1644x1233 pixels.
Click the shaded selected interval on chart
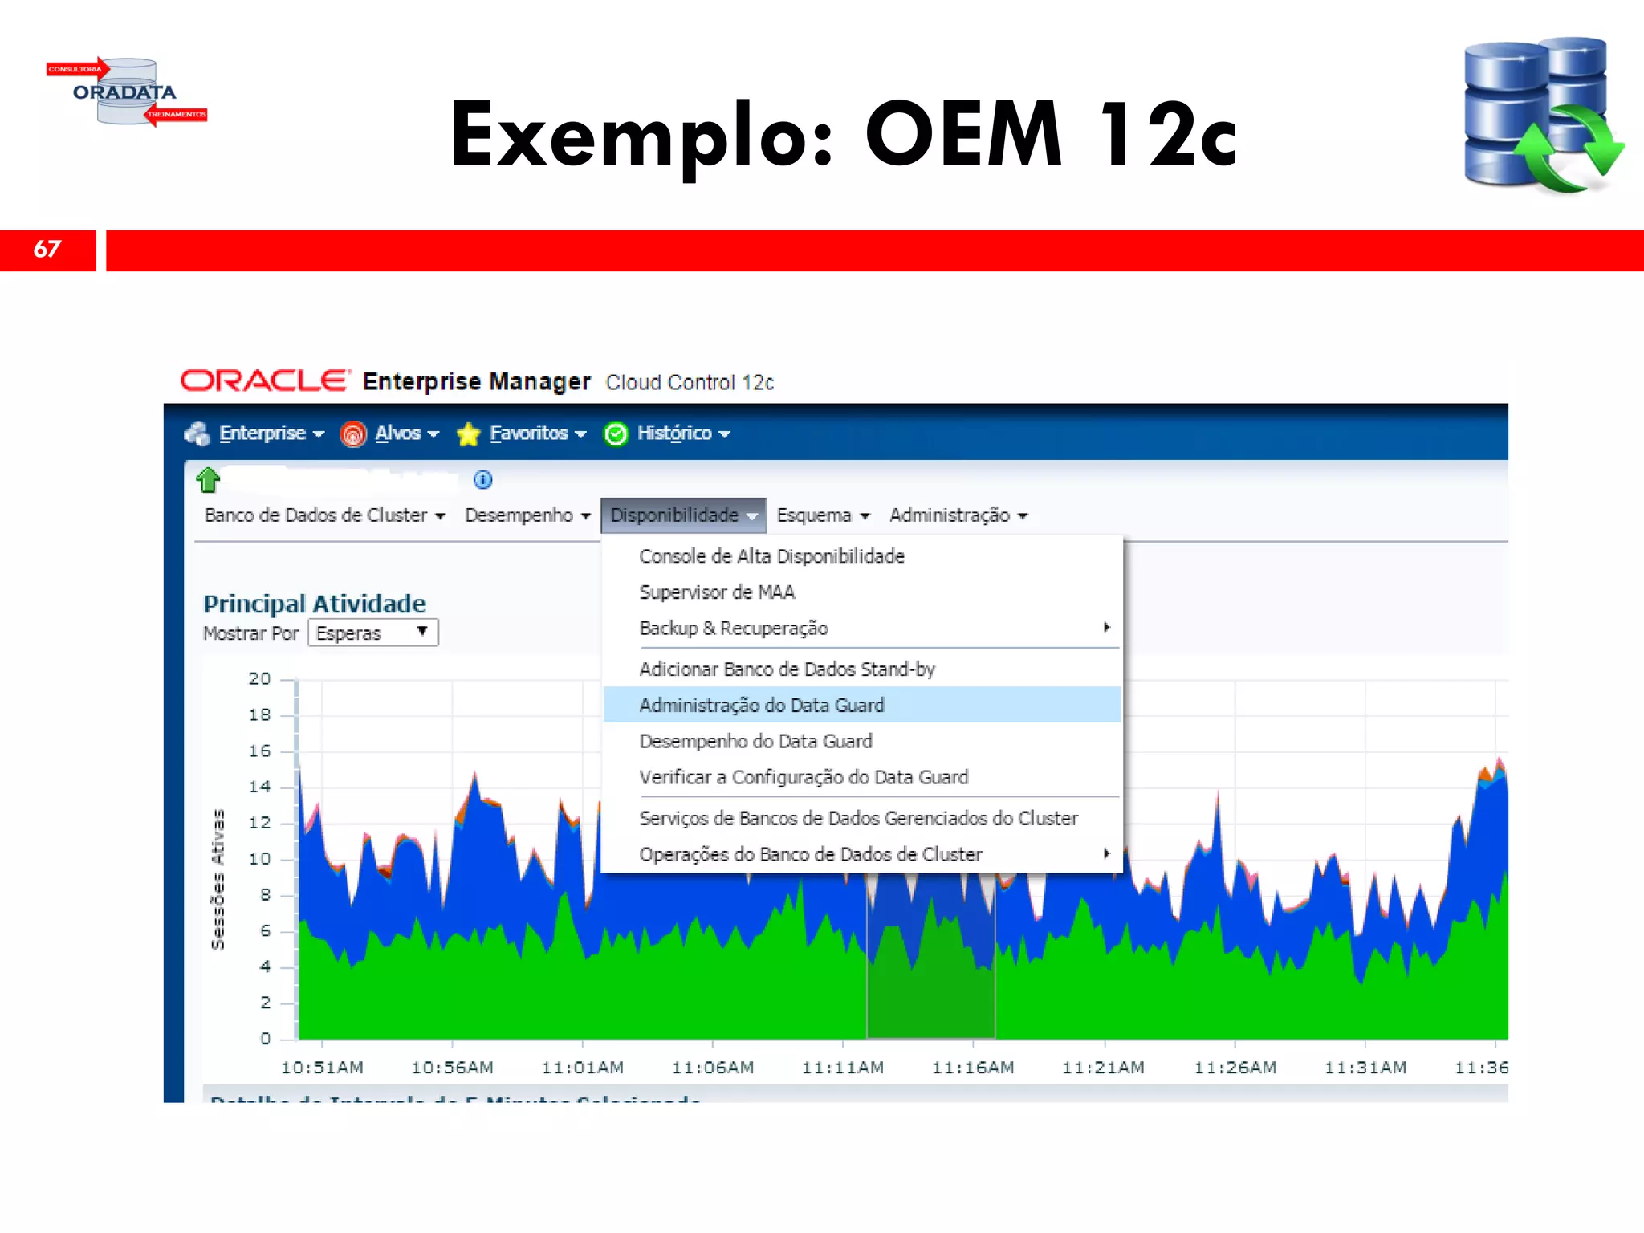point(931,955)
